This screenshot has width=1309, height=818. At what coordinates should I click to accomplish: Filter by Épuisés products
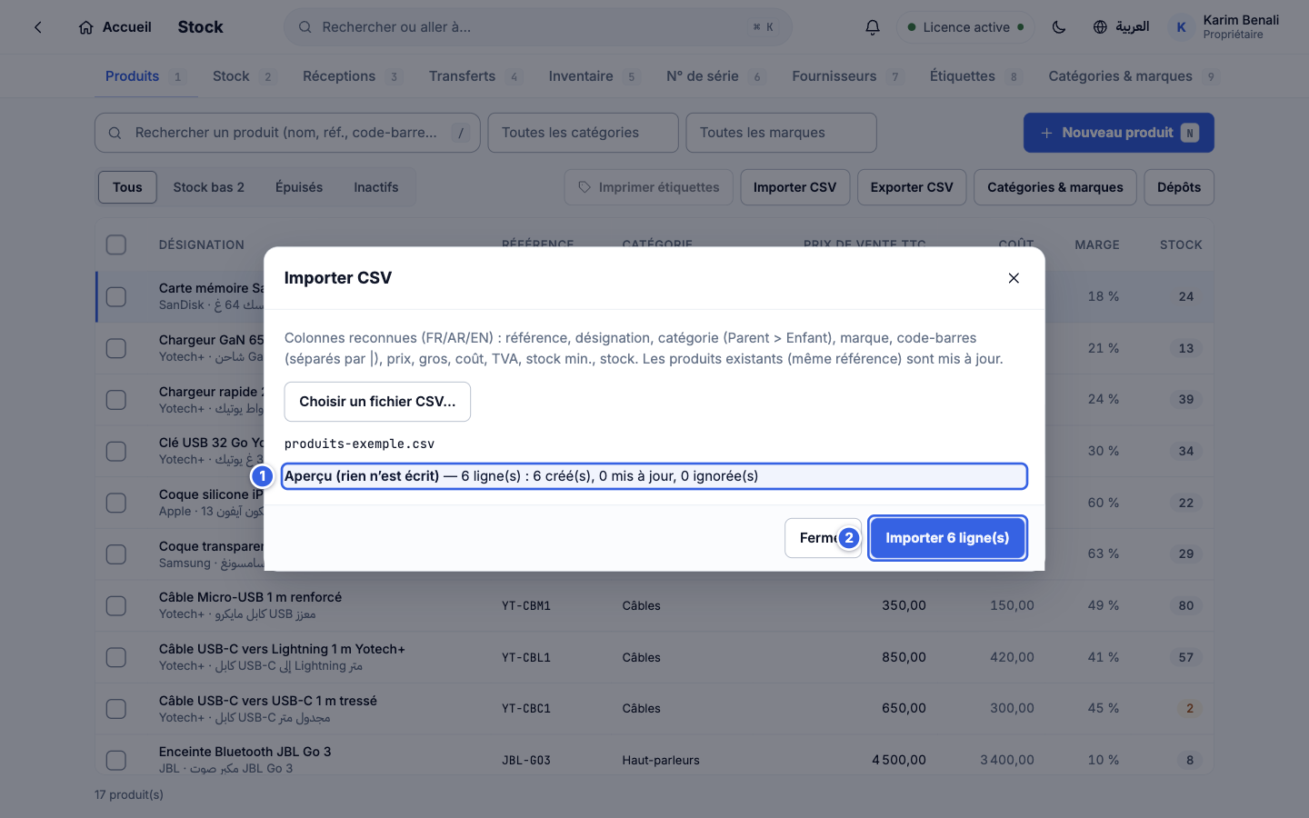tap(299, 187)
